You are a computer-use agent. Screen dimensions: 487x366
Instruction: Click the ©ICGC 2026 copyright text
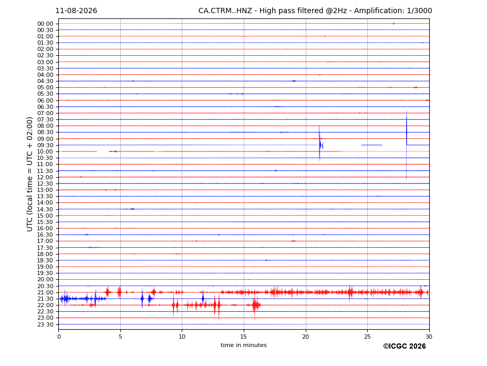405,346
